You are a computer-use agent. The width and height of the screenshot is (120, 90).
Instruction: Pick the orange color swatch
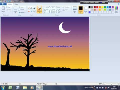coord(100,7)
